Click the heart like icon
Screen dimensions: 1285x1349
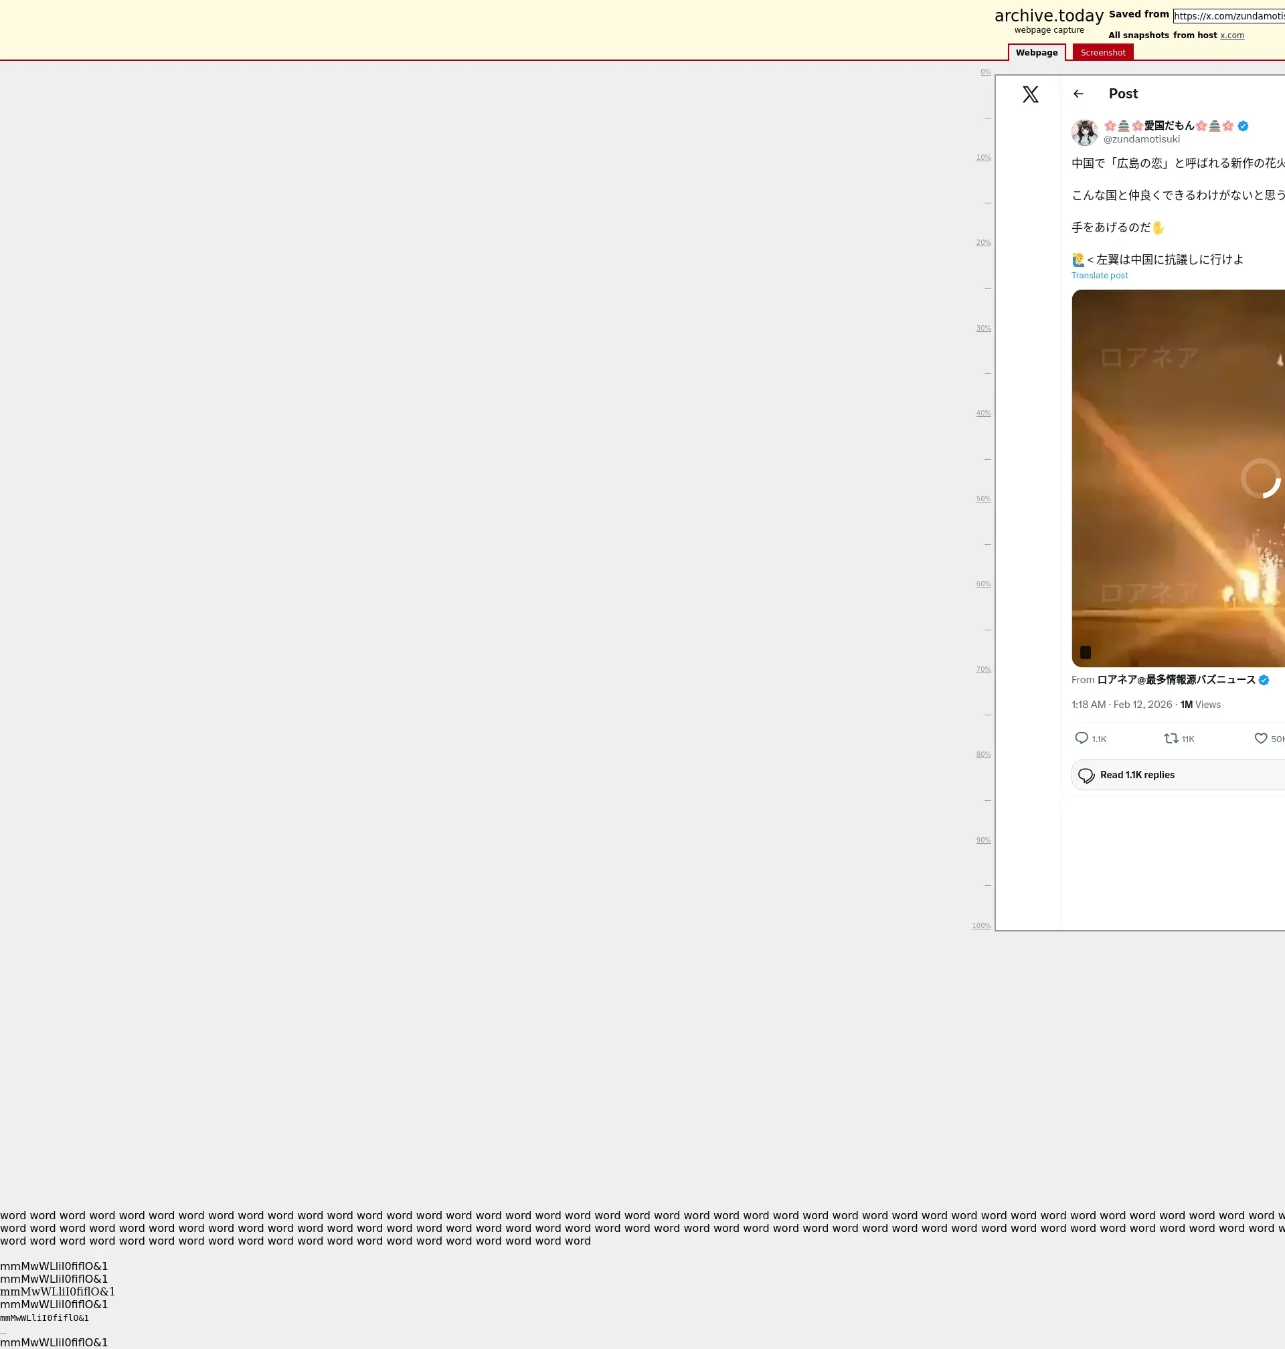click(1260, 737)
